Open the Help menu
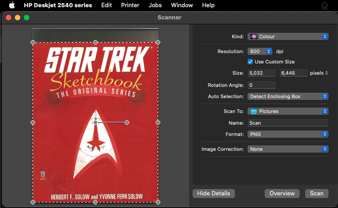Screen dimensions: 338x208 pyautogui.click(x=208, y=5)
